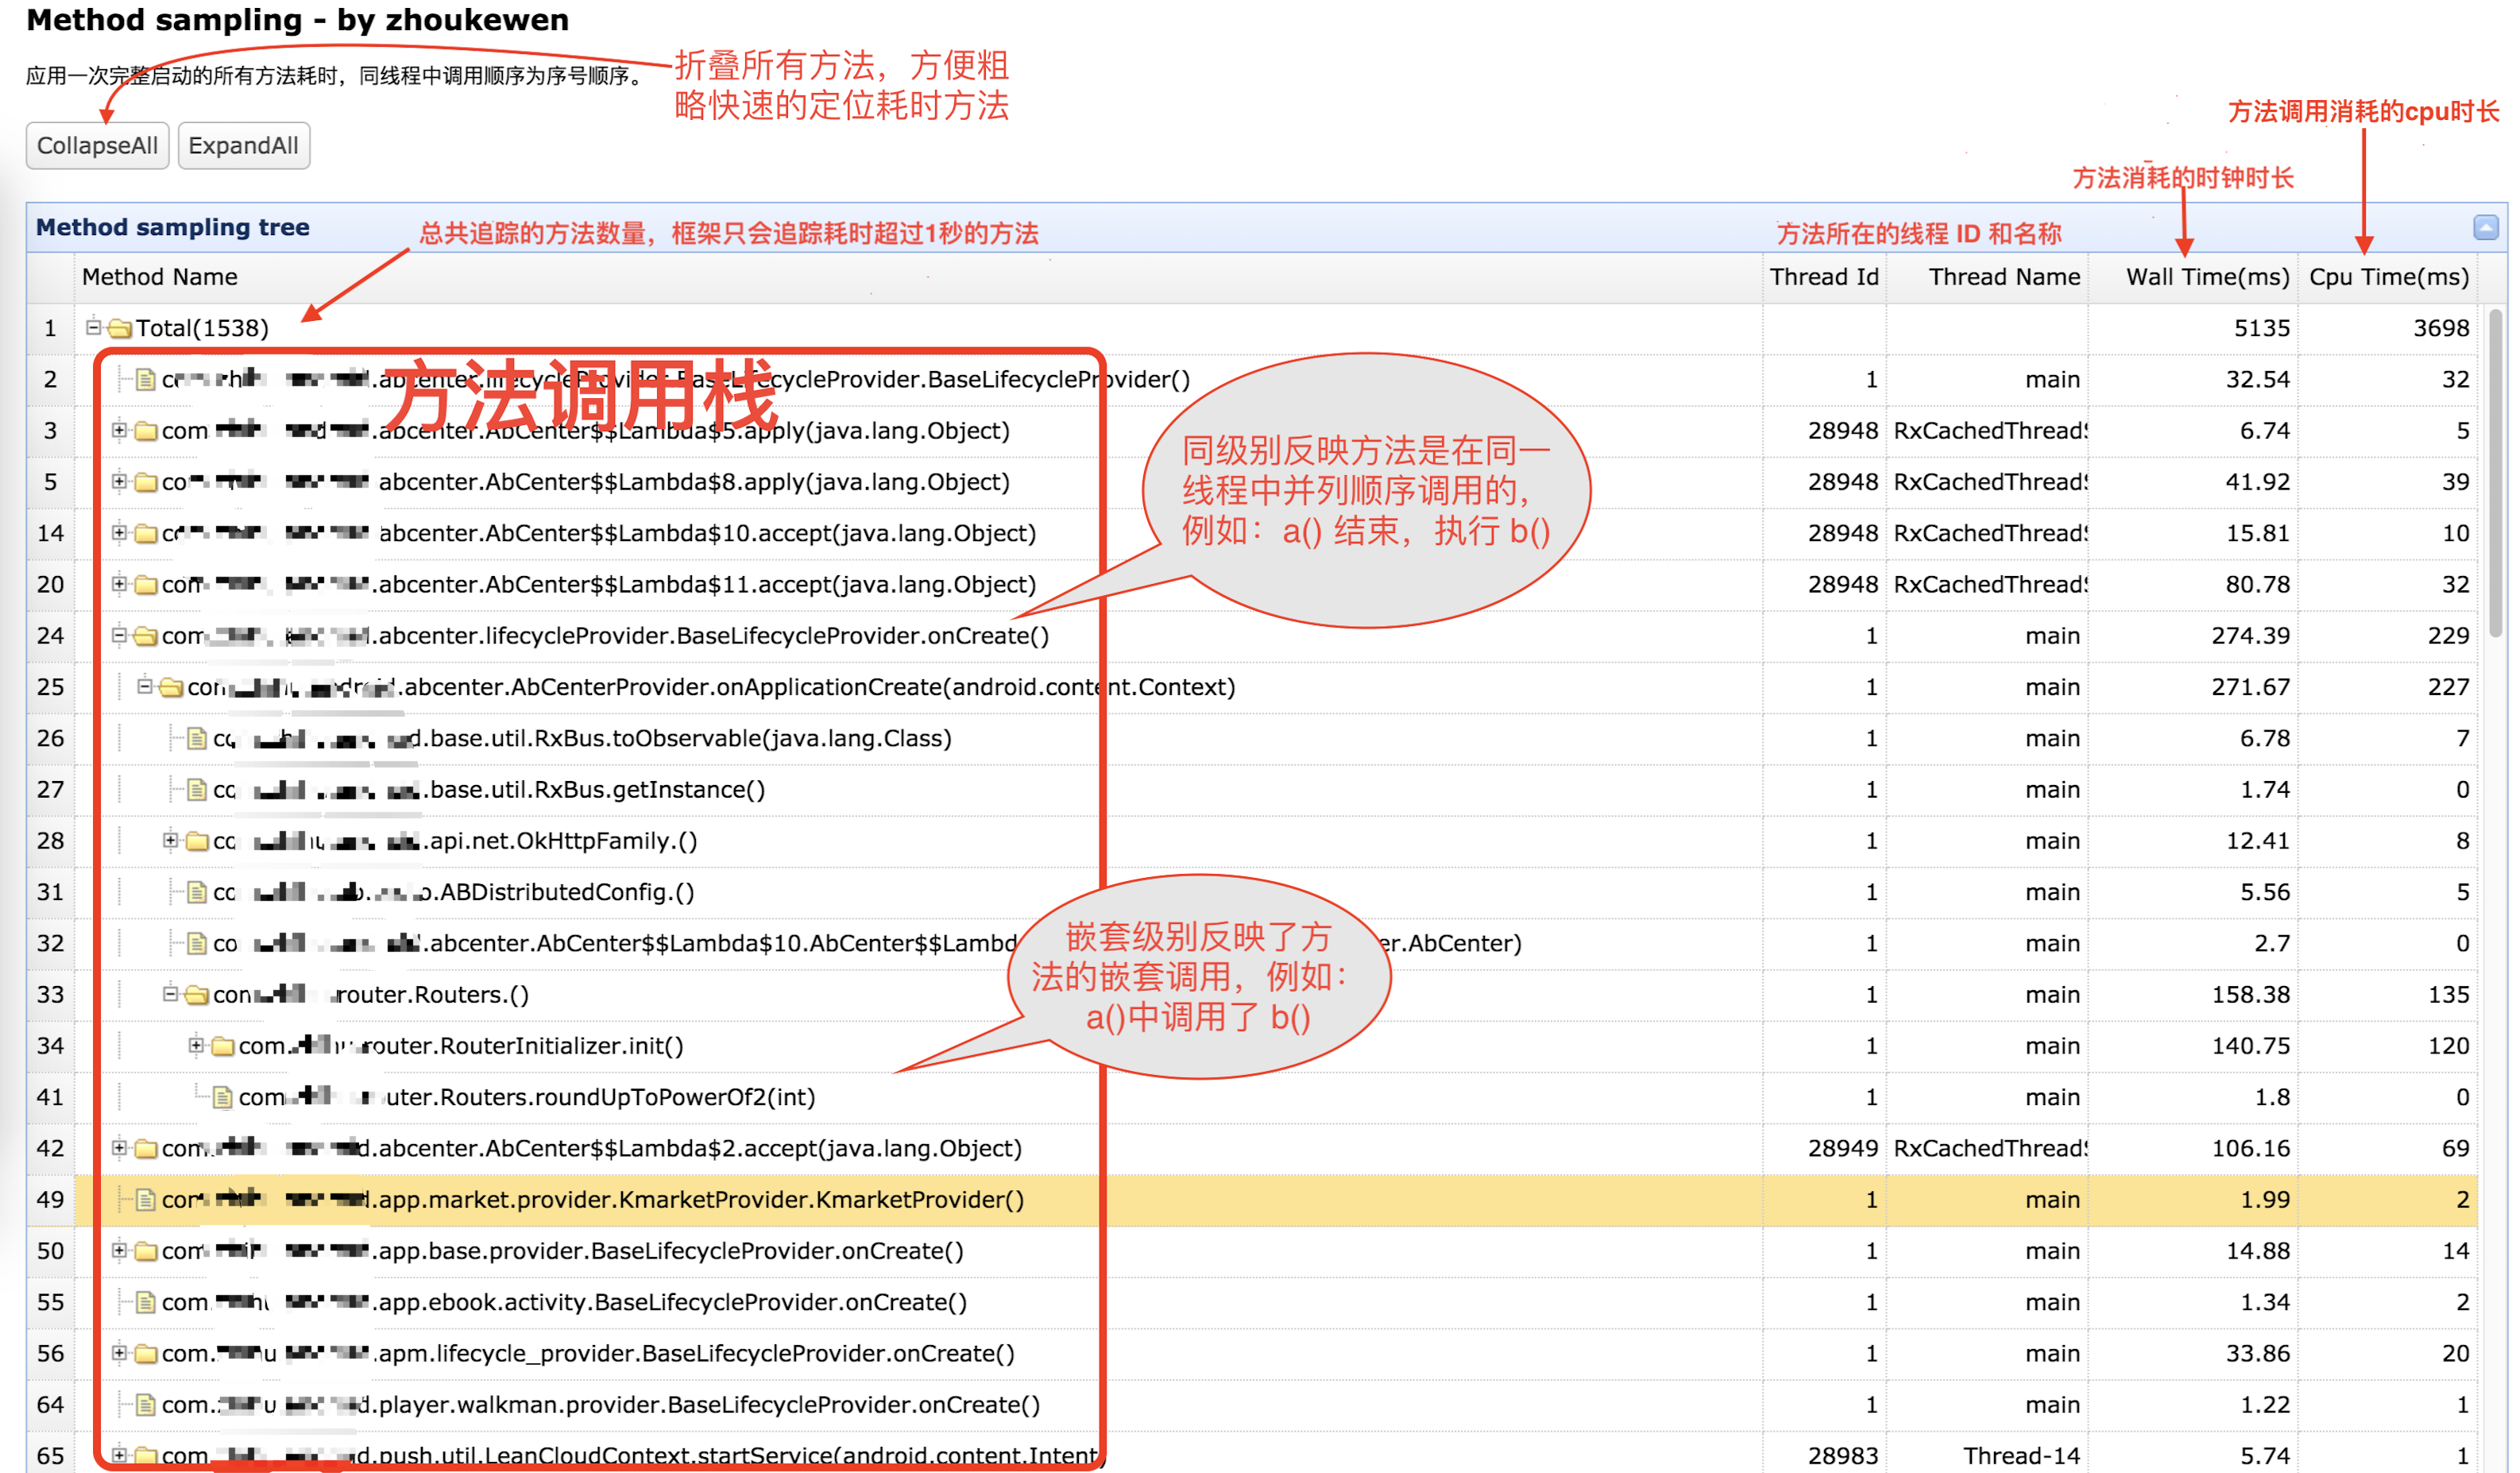
Task: Click the ExpandAll button
Action: coord(243,146)
